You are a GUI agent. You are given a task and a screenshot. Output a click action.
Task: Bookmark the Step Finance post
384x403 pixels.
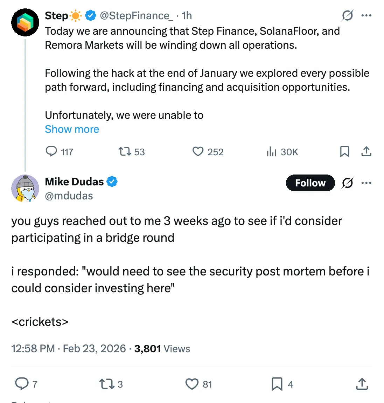pos(344,151)
